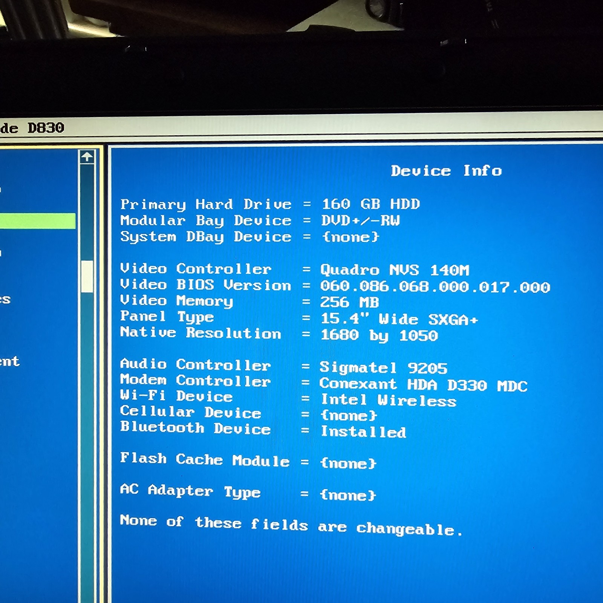
Task: Click '1680 by 1050' value
Action: click(379, 335)
